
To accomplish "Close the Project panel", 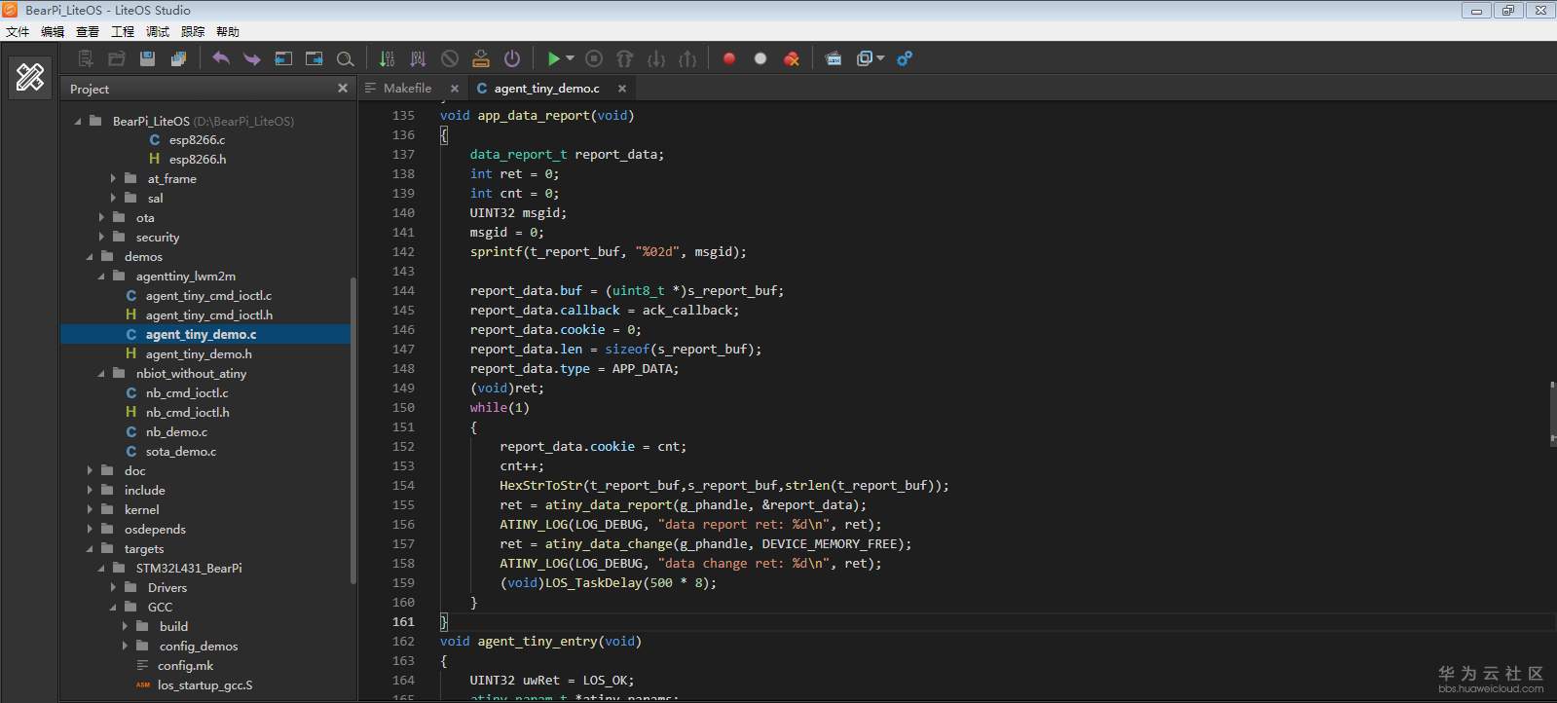I will pyautogui.click(x=343, y=88).
